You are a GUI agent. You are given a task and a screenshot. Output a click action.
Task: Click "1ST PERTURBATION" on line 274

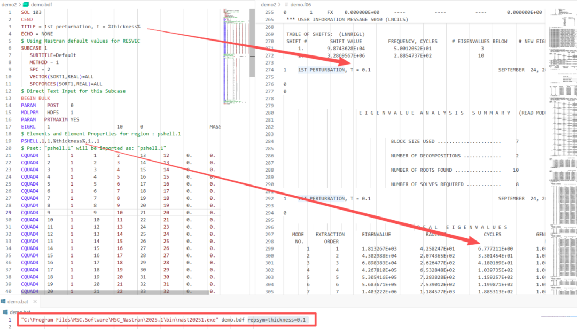pyautogui.click(x=321, y=70)
